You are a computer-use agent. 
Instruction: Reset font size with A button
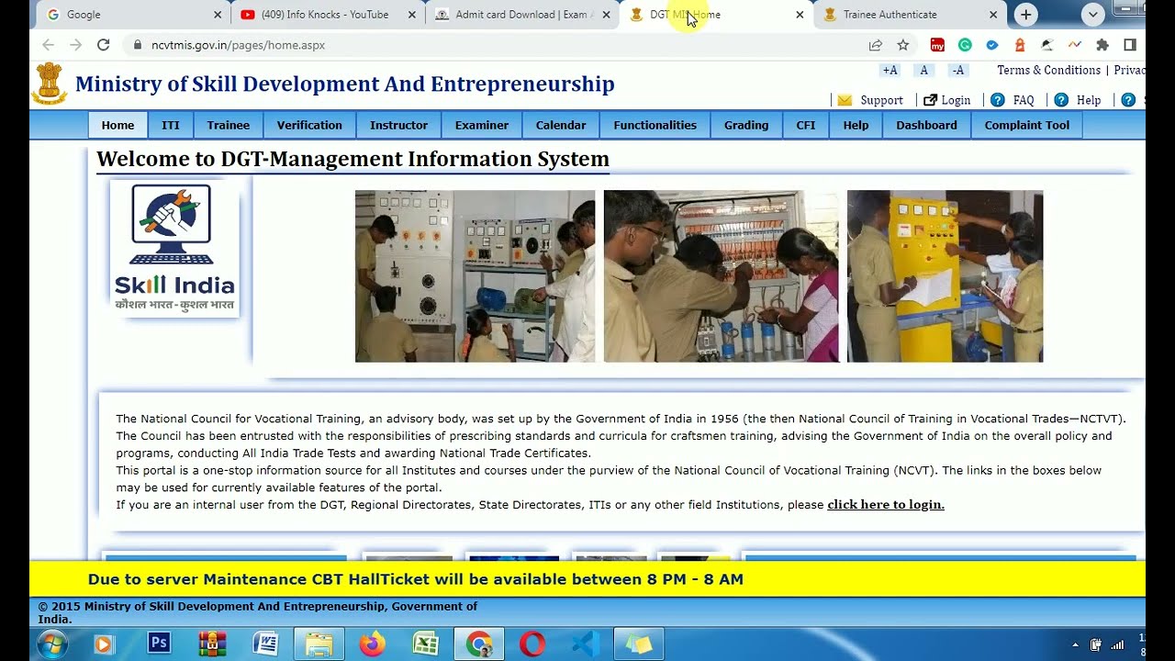pos(924,71)
